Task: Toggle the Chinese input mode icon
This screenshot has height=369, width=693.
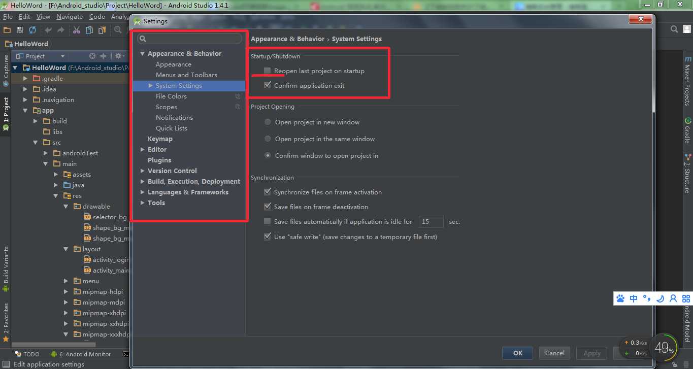Action: [x=634, y=298]
